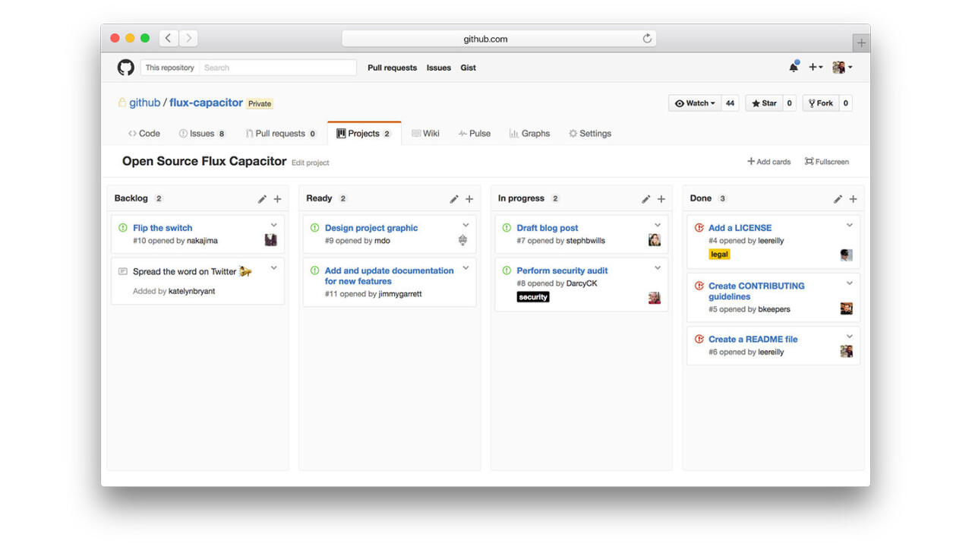
Task: Switch to the Issues tab
Action: 202,134
